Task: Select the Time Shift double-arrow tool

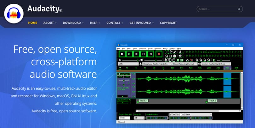Action: 171,56
